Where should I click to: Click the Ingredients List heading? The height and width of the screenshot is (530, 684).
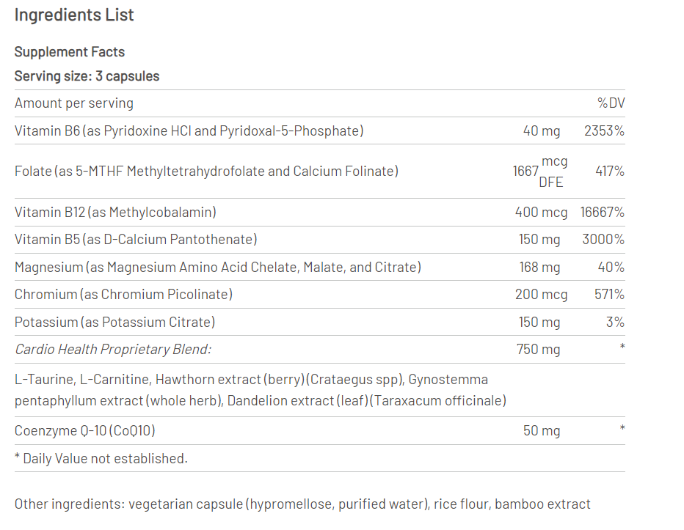74,15
